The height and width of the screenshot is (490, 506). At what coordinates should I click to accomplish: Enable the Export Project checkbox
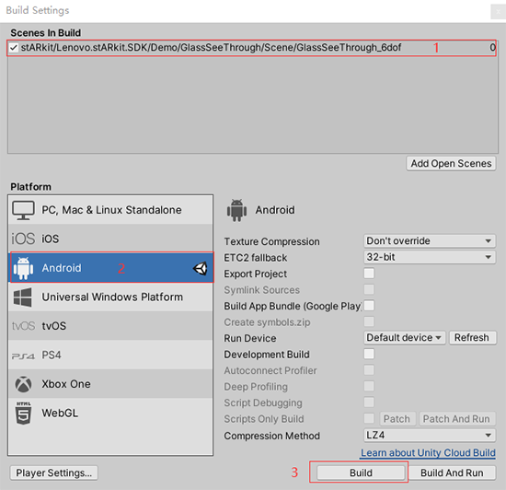coord(369,274)
